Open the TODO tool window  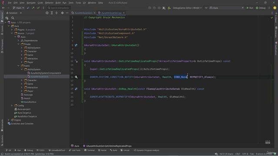40,150
